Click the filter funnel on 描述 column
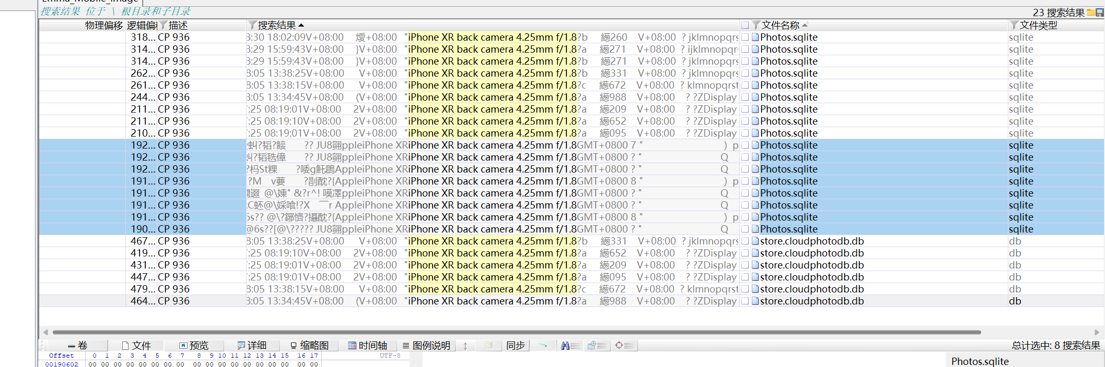 point(163,25)
